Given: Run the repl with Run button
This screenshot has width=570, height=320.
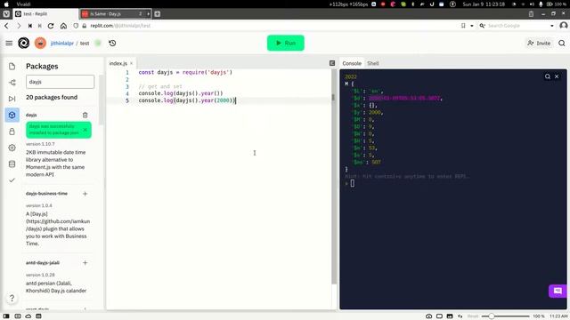Looking at the screenshot, I should (x=285, y=43).
